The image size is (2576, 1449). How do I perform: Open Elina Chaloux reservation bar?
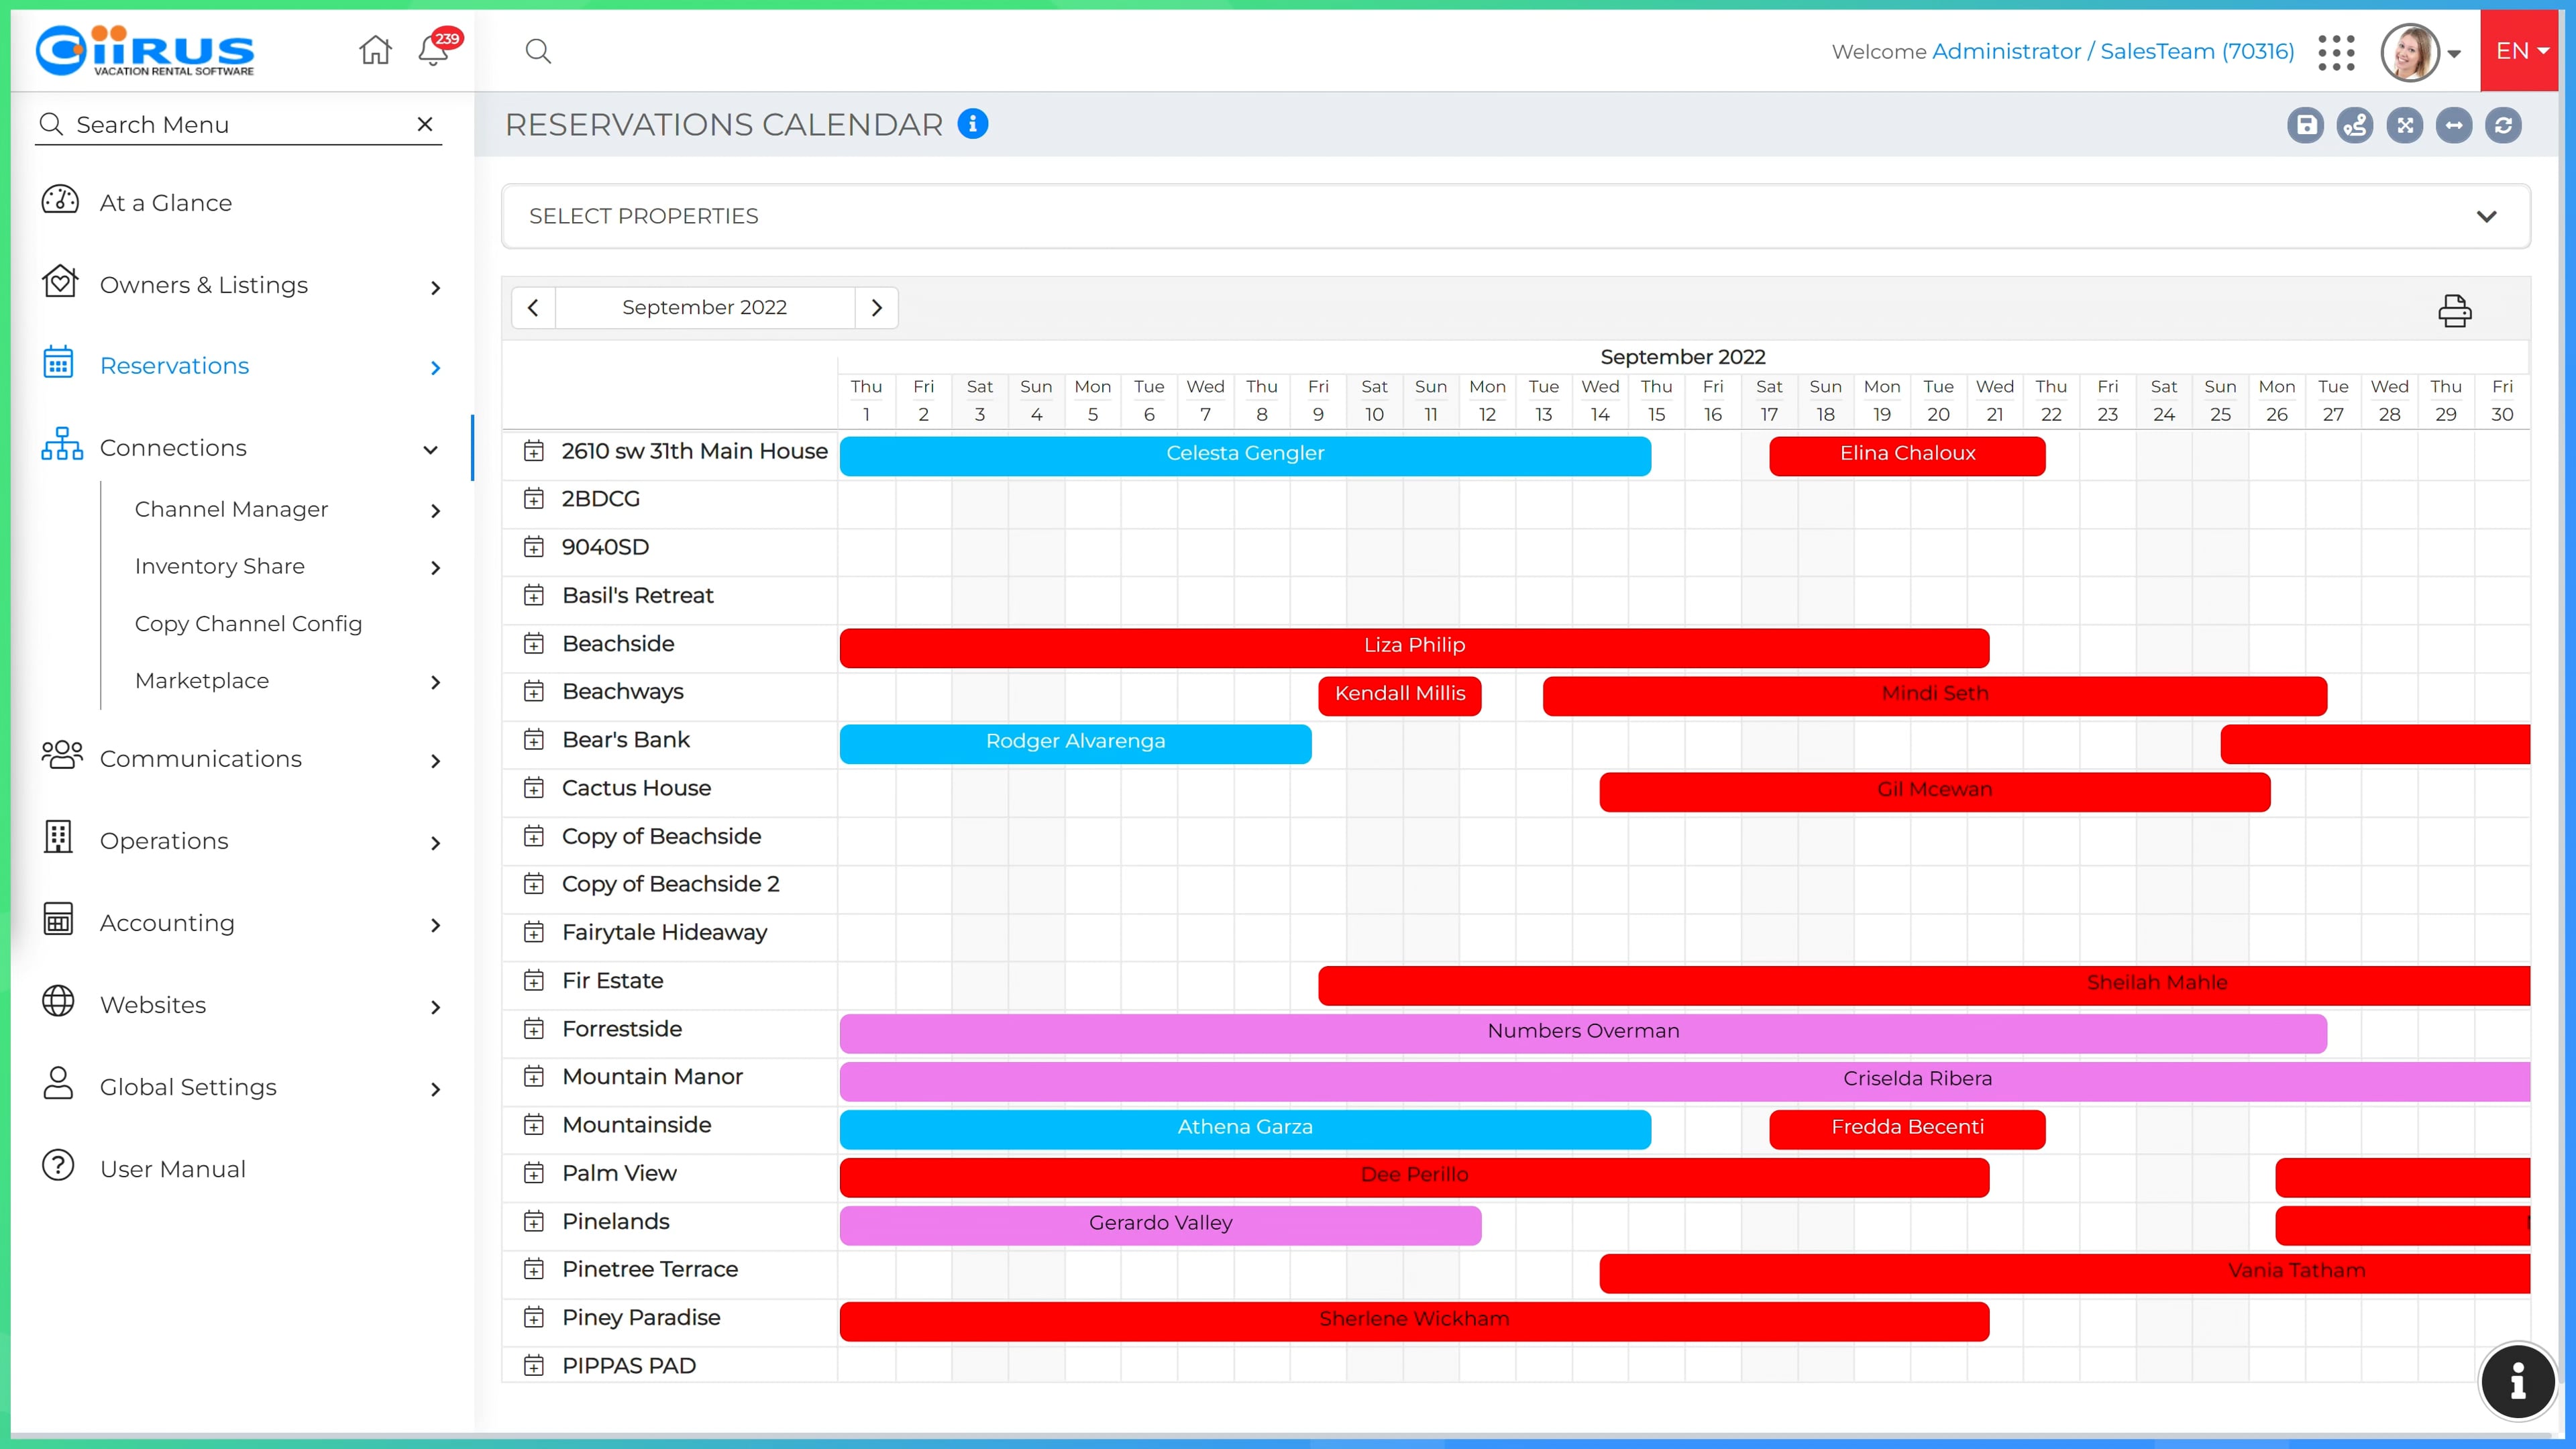coord(1907,455)
